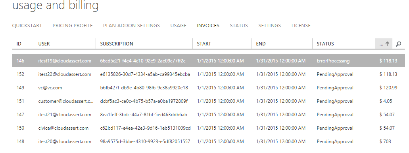Screen dimensions: 409x153
Task: Click user itest22@cloudassert.com
Action: pyautogui.click(x=65, y=74)
